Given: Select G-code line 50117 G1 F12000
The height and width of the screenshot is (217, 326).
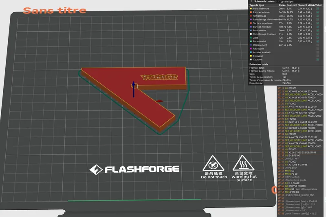Looking at the screenshot, I should (300, 88).
